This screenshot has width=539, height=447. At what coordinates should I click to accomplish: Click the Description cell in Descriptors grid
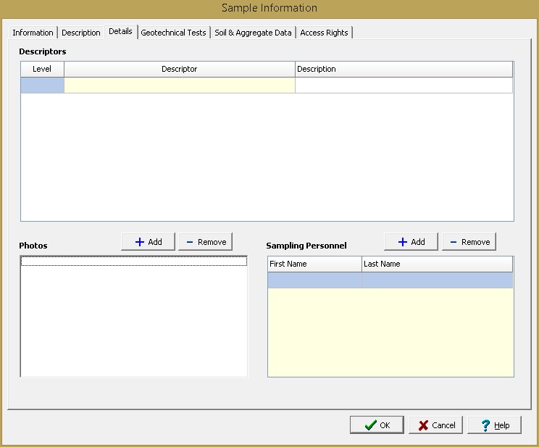(403, 85)
